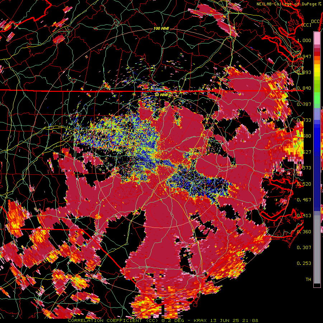Select the 0.893 scale value
Image resolution: width=323 pixels, height=323 pixels.
click(304, 72)
